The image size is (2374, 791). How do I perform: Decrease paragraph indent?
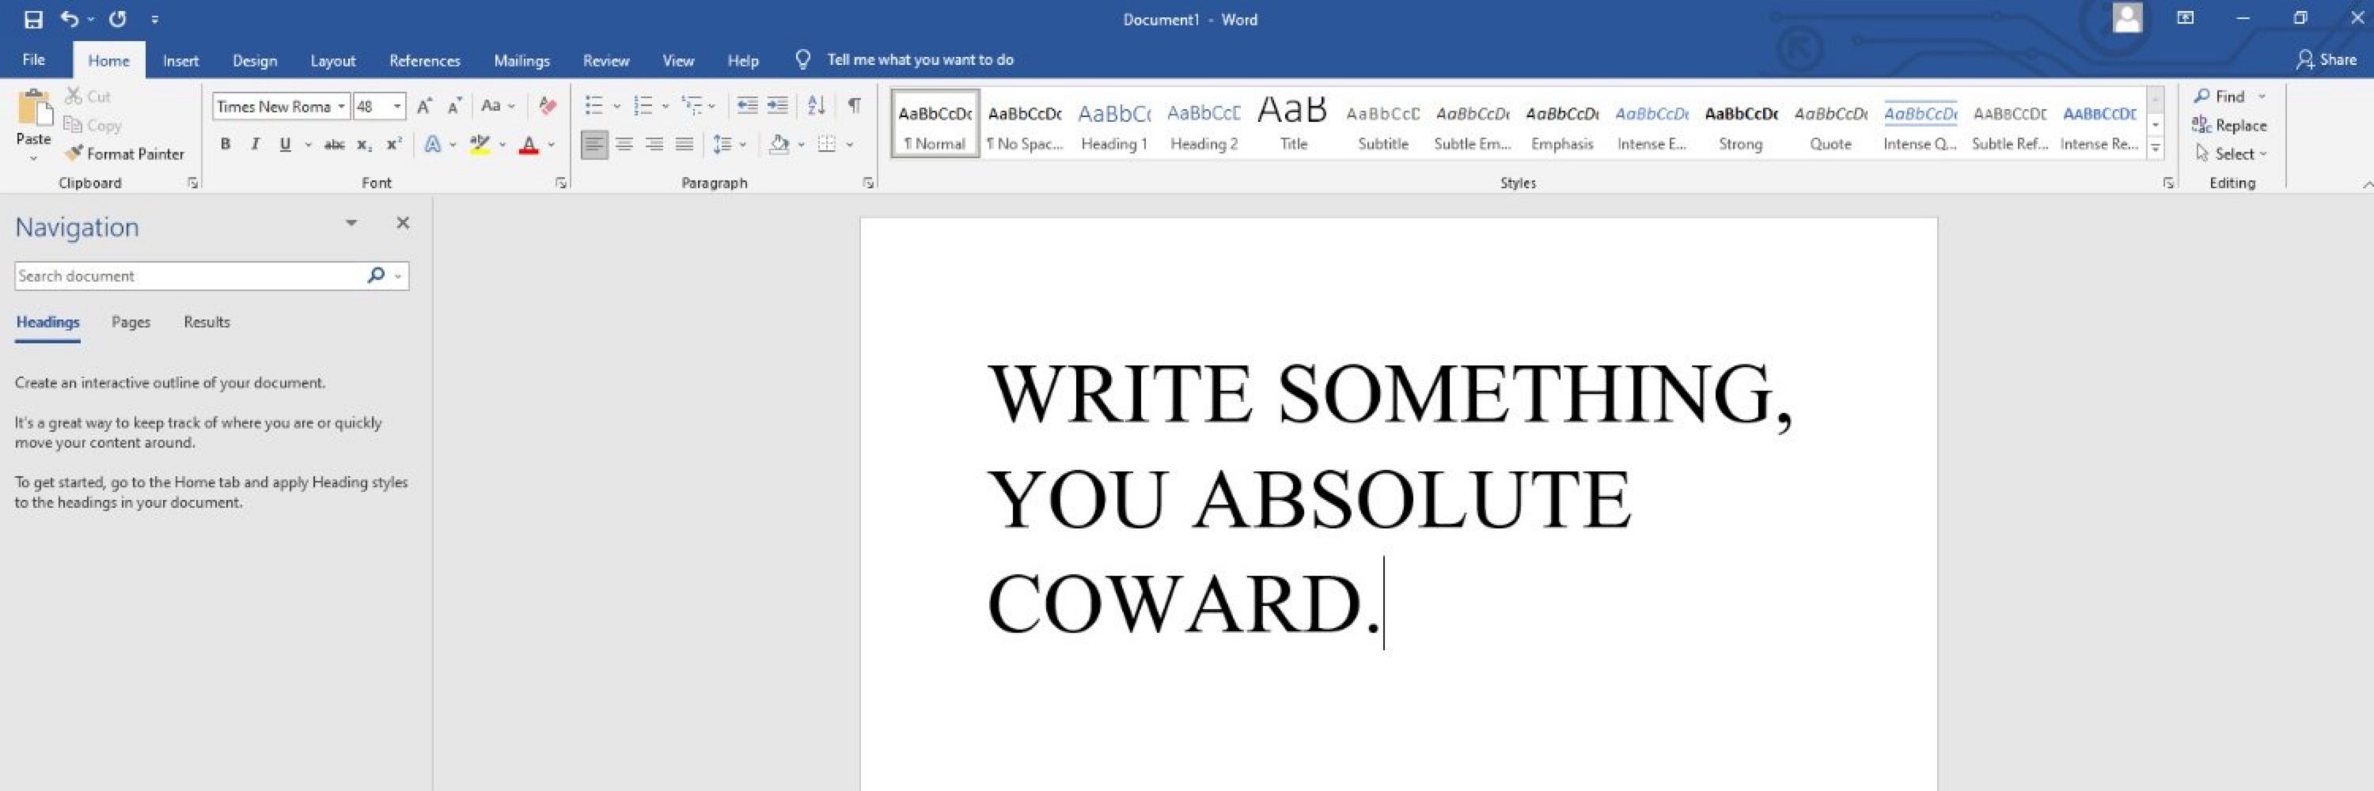click(x=747, y=106)
